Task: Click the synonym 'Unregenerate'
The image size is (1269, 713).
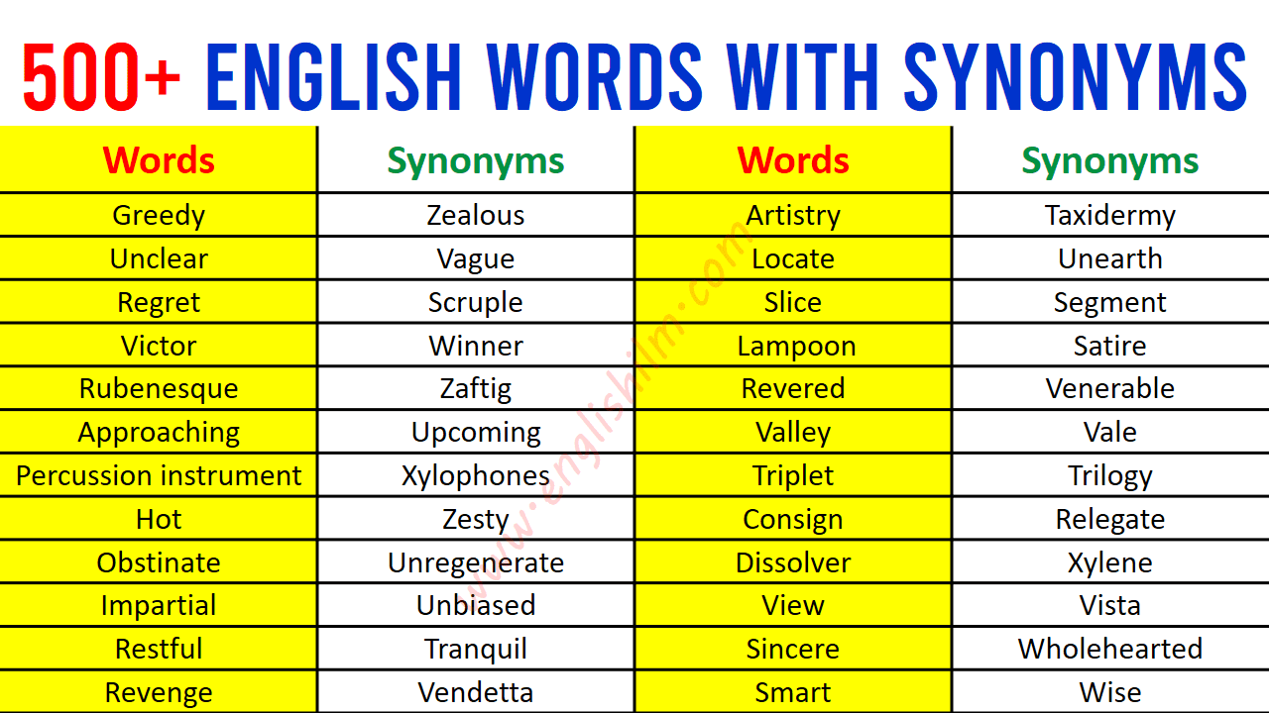Action: (x=476, y=563)
